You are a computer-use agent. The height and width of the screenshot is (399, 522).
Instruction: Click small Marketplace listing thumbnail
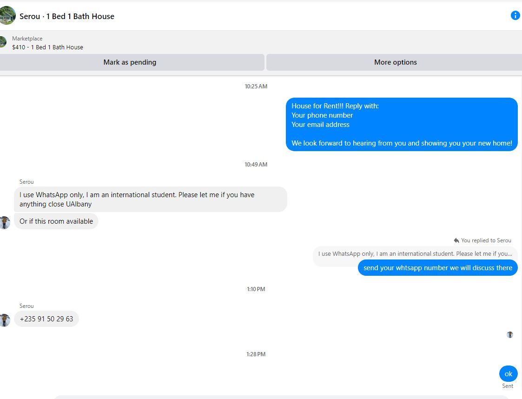coord(3,42)
